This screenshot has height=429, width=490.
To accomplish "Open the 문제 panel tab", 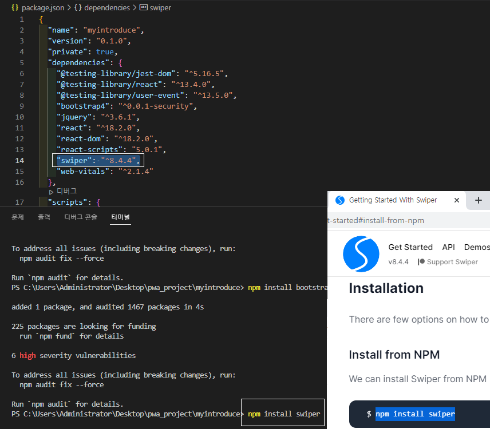I will point(18,217).
